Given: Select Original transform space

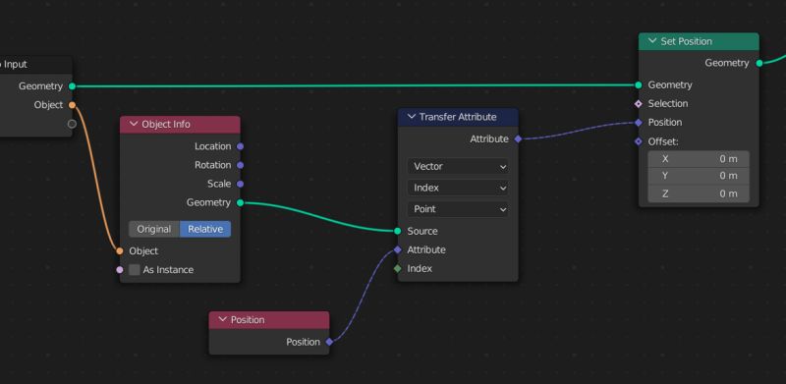Looking at the screenshot, I should pyautogui.click(x=154, y=229).
